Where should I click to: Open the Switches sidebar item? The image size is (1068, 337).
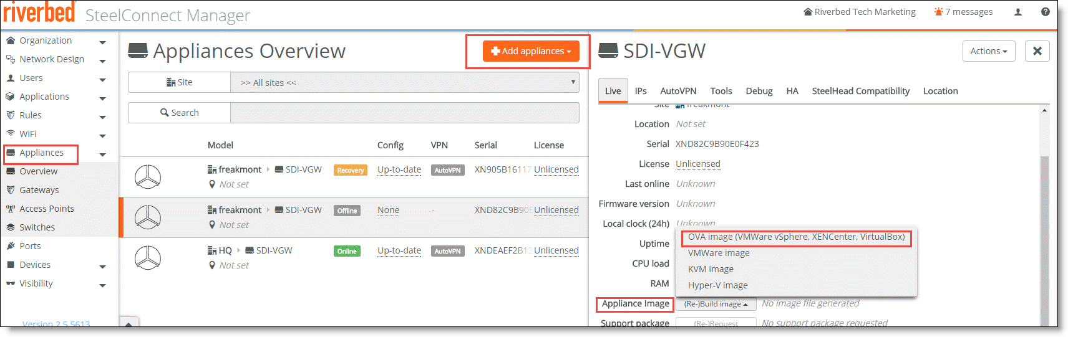(37, 227)
